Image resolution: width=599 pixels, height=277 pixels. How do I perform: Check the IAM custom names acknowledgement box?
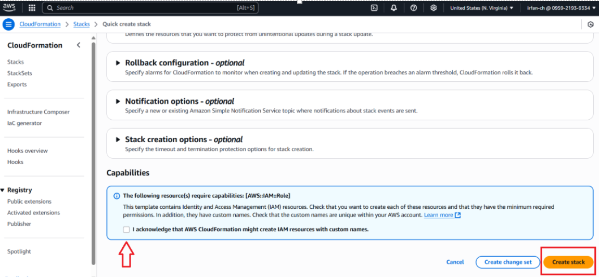(126, 230)
